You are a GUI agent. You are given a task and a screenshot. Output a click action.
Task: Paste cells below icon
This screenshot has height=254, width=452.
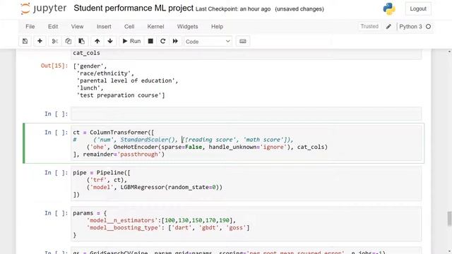pos(82,41)
